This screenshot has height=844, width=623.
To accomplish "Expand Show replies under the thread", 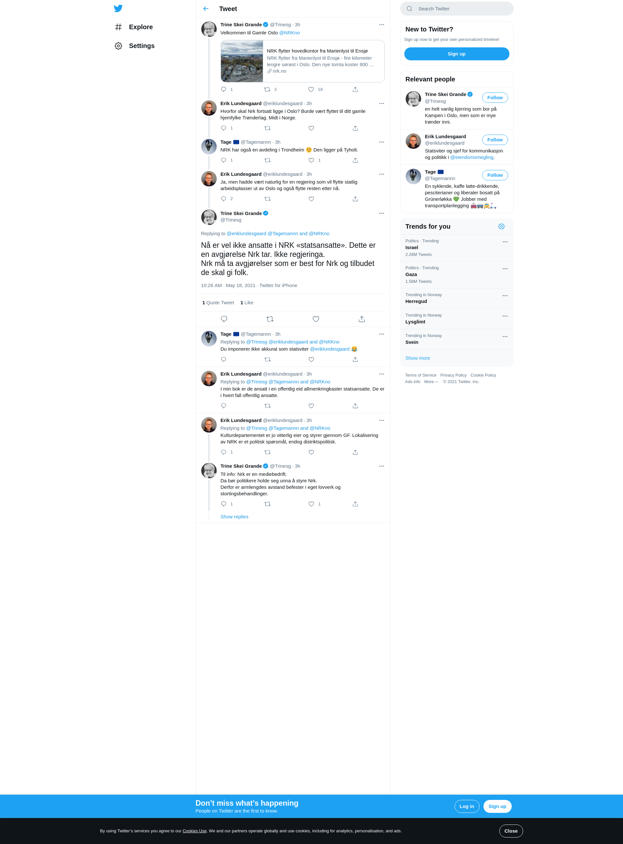I will click(234, 517).
